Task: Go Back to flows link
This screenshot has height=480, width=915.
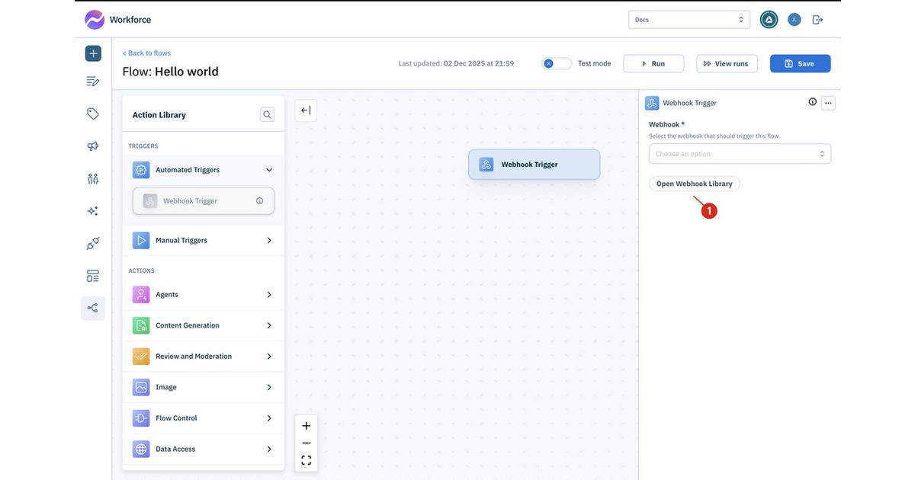Action: tap(146, 53)
